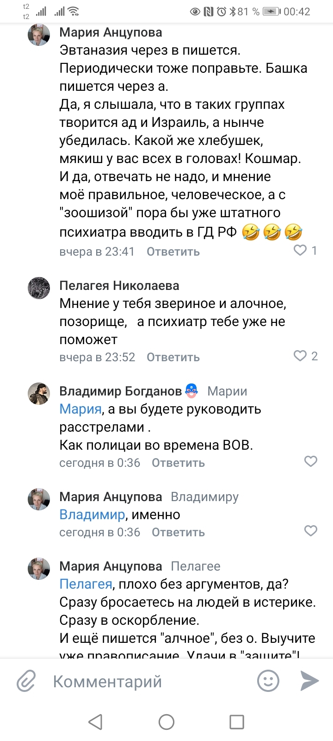The image size is (333, 741).
Task: Tap the Android home circle button
Action: 166,722
